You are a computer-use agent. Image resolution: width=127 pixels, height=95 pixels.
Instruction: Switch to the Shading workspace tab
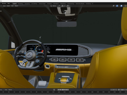[49, 4]
